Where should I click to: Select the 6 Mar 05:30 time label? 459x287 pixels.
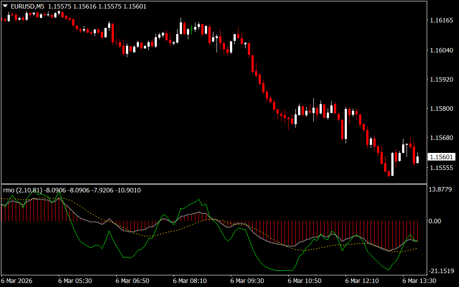click(75, 280)
